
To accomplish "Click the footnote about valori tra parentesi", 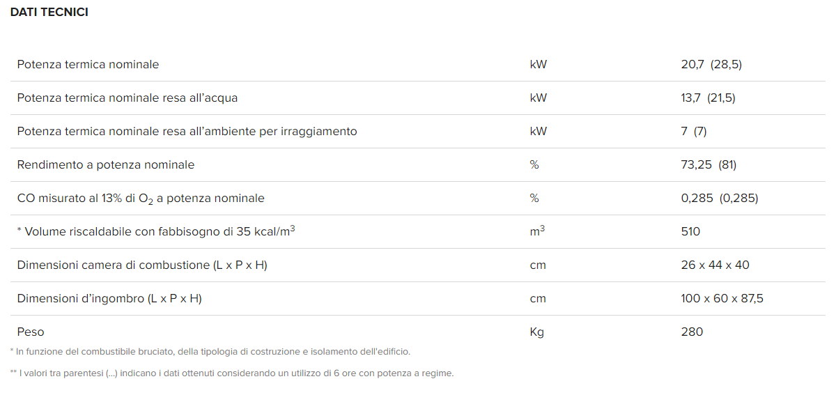I will click(x=232, y=373).
